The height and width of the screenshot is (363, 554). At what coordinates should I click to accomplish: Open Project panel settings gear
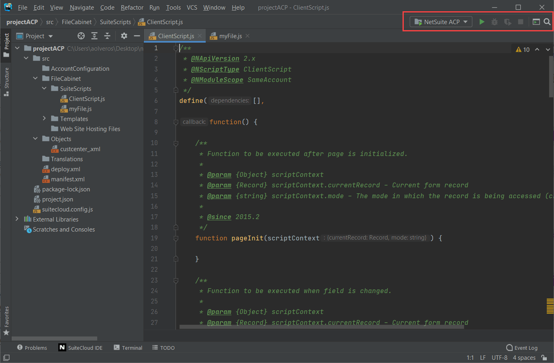click(x=124, y=36)
